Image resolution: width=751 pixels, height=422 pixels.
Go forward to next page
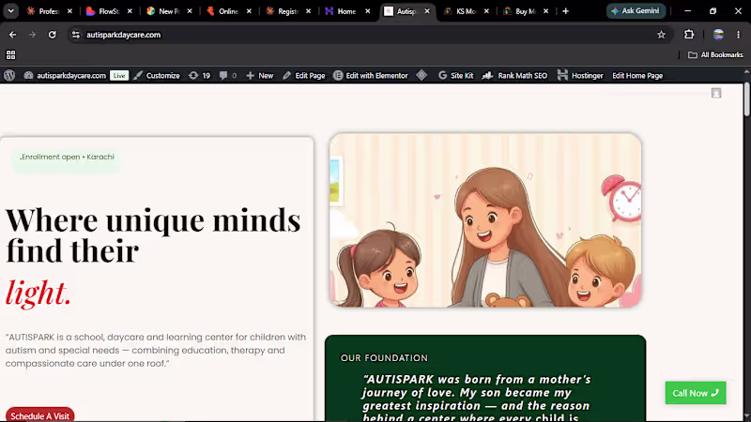(32, 35)
